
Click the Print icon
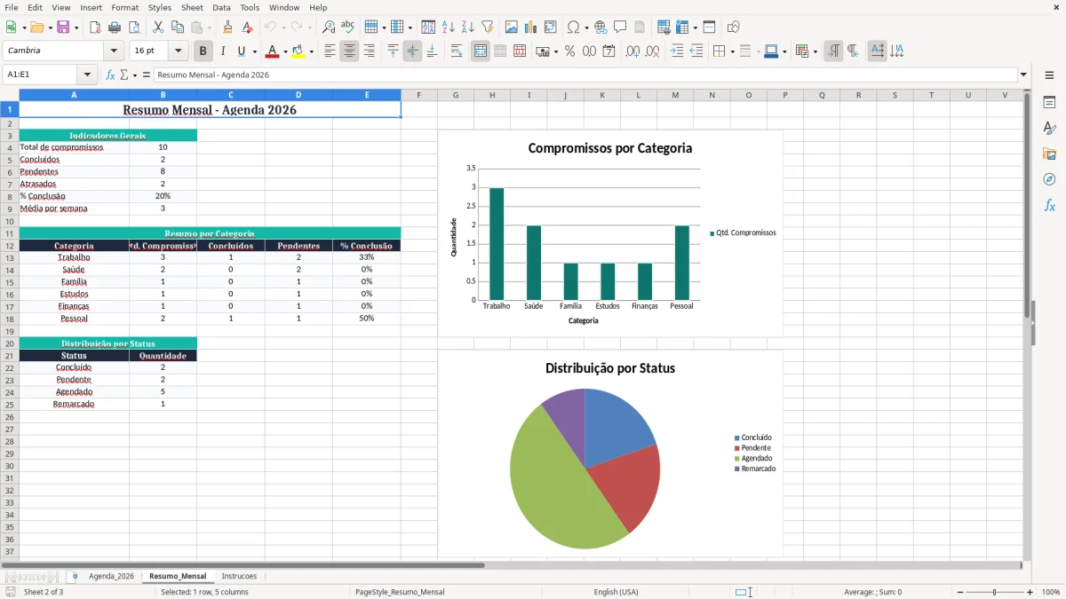pyautogui.click(x=115, y=28)
